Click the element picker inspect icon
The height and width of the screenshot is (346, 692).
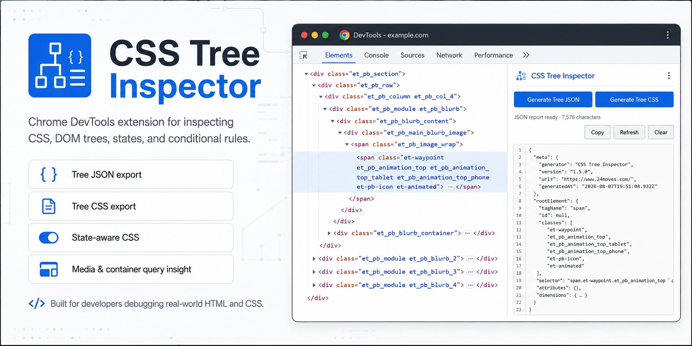(303, 55)
